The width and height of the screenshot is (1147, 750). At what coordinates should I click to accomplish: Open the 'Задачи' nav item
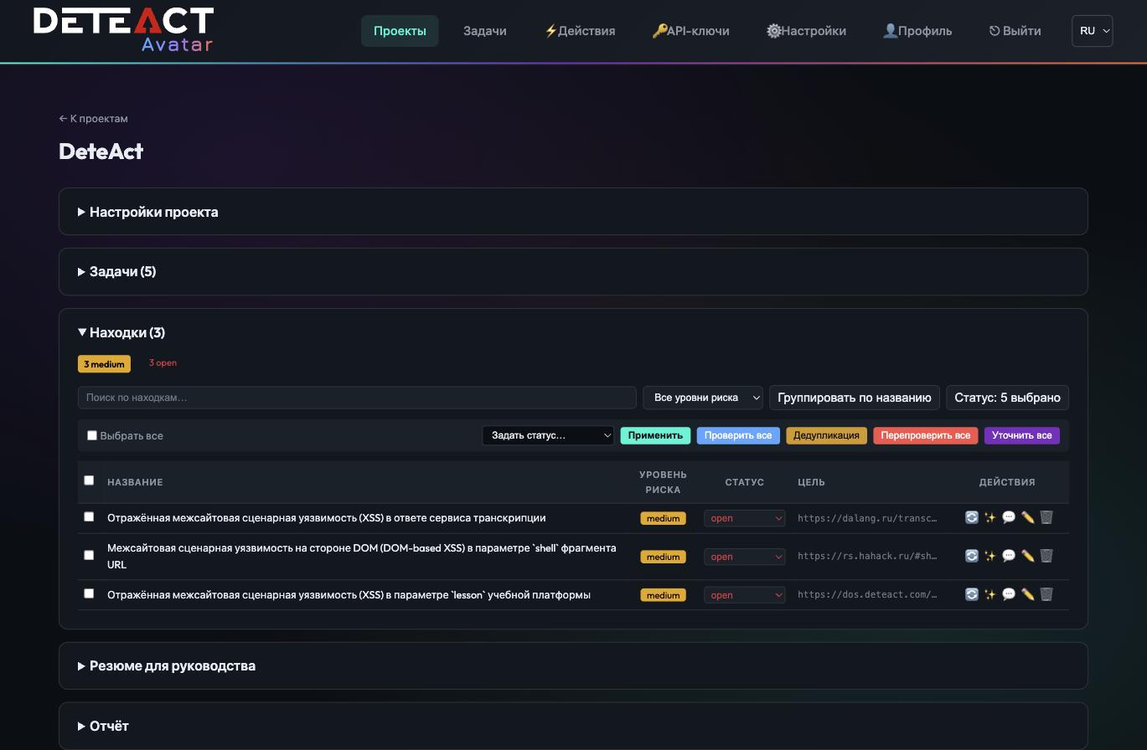(x=485, y=31)
